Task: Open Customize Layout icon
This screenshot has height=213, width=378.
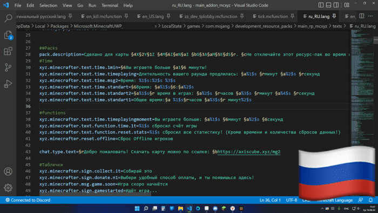Action: [347, 5]
